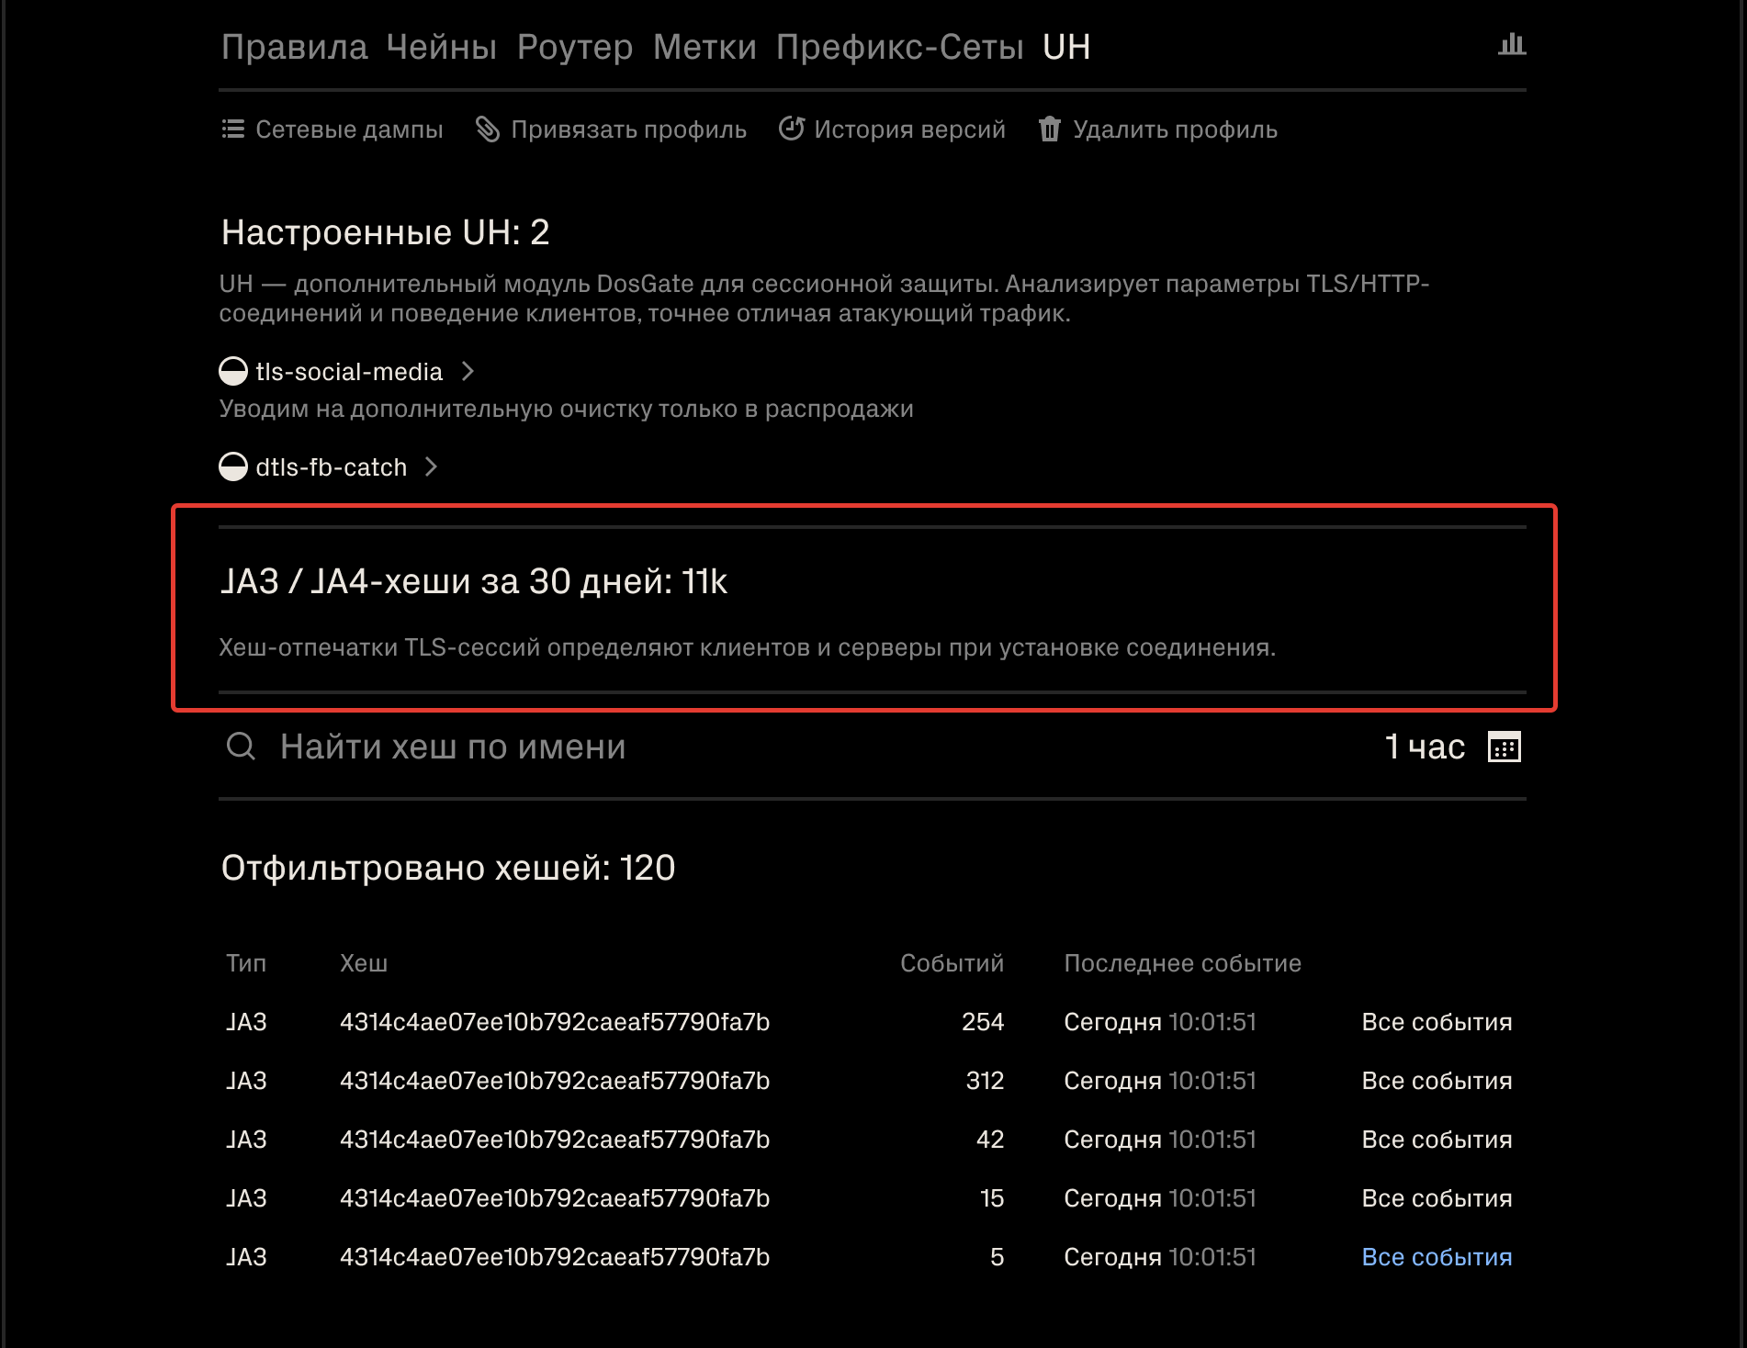Click the search magnifier icon
Image resolution: width=1747 pixels, height=1348 pixels.
click(x=241, y=747)
